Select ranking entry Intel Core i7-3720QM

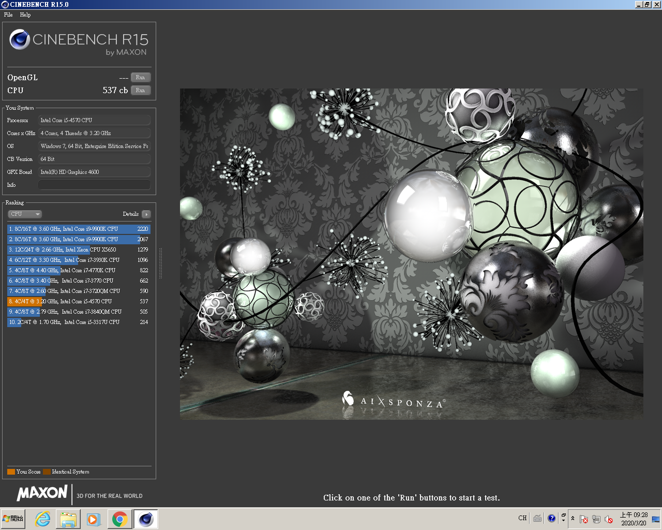coord(79,291)
